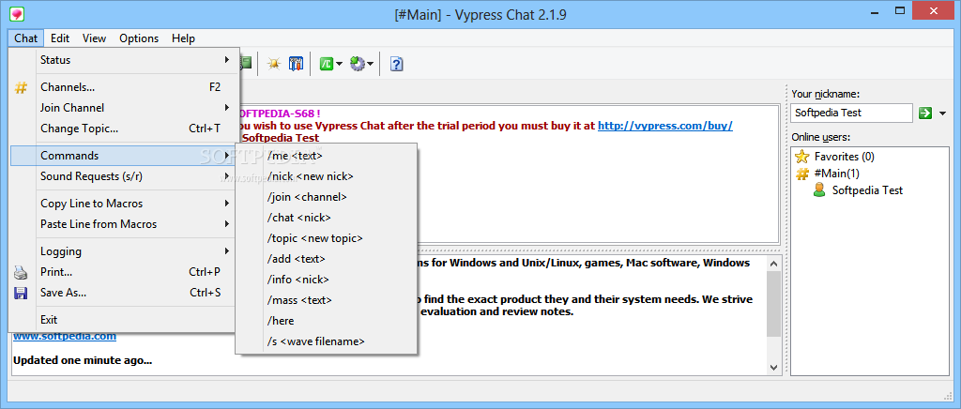Click the 'Updated one minute ago...' text

click(83, 360)
